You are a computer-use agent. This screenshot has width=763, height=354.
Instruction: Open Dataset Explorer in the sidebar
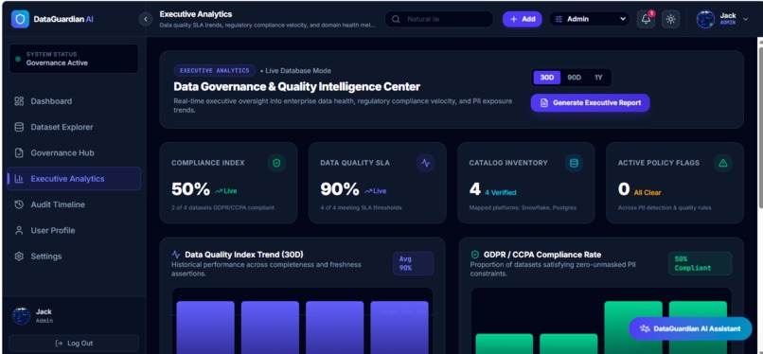pos(74,127)
